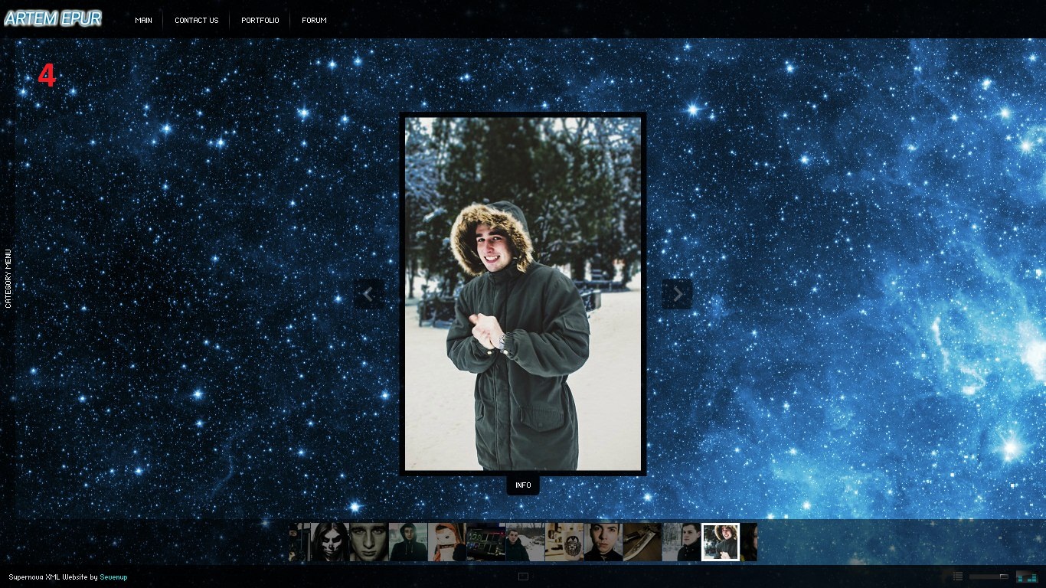Select the electronic control board thumbnail
Image resolution: width=1046 pixels, height=588 pixels.
(x=485, y=542)
